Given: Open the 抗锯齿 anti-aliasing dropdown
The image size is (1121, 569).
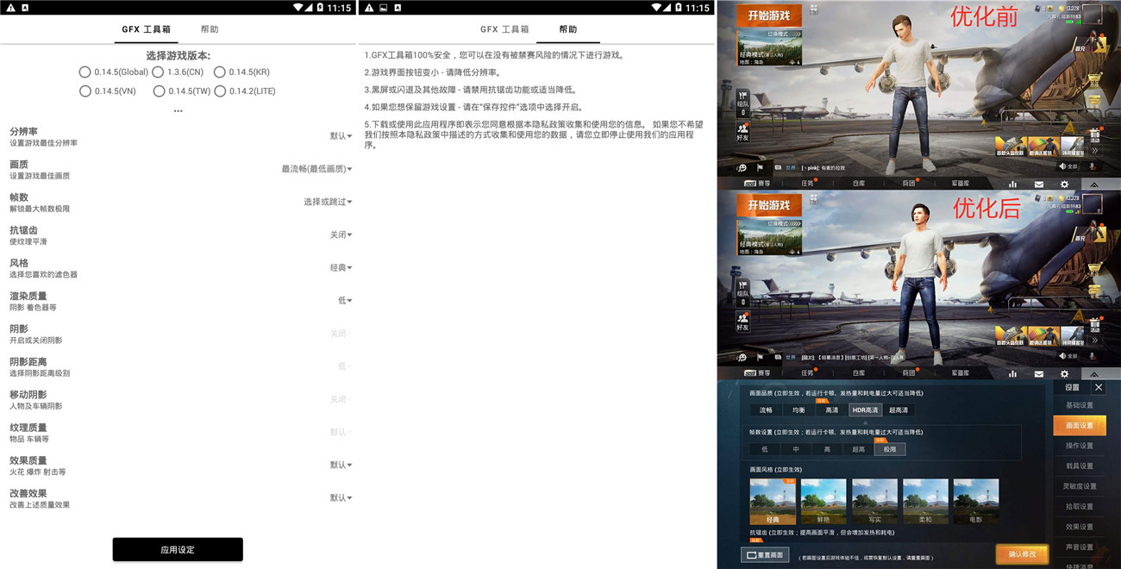Looking at the screenshot, I should click(x=339, y=234).
